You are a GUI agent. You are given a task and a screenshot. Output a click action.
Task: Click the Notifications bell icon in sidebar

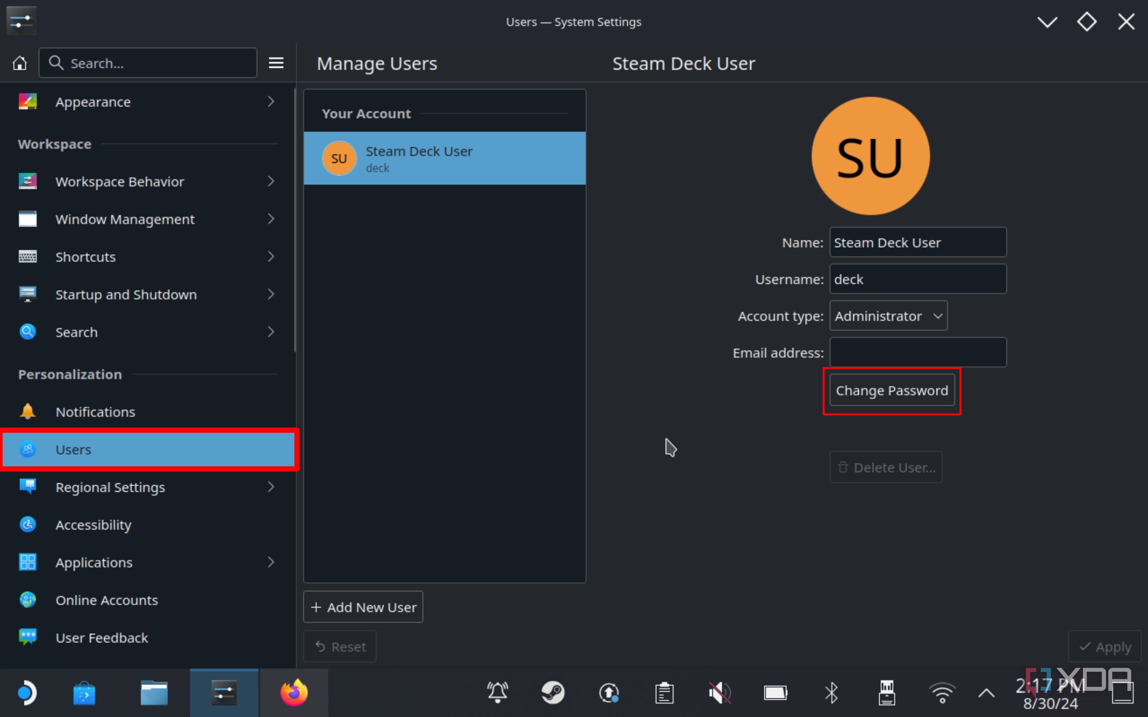pos(28,412)
